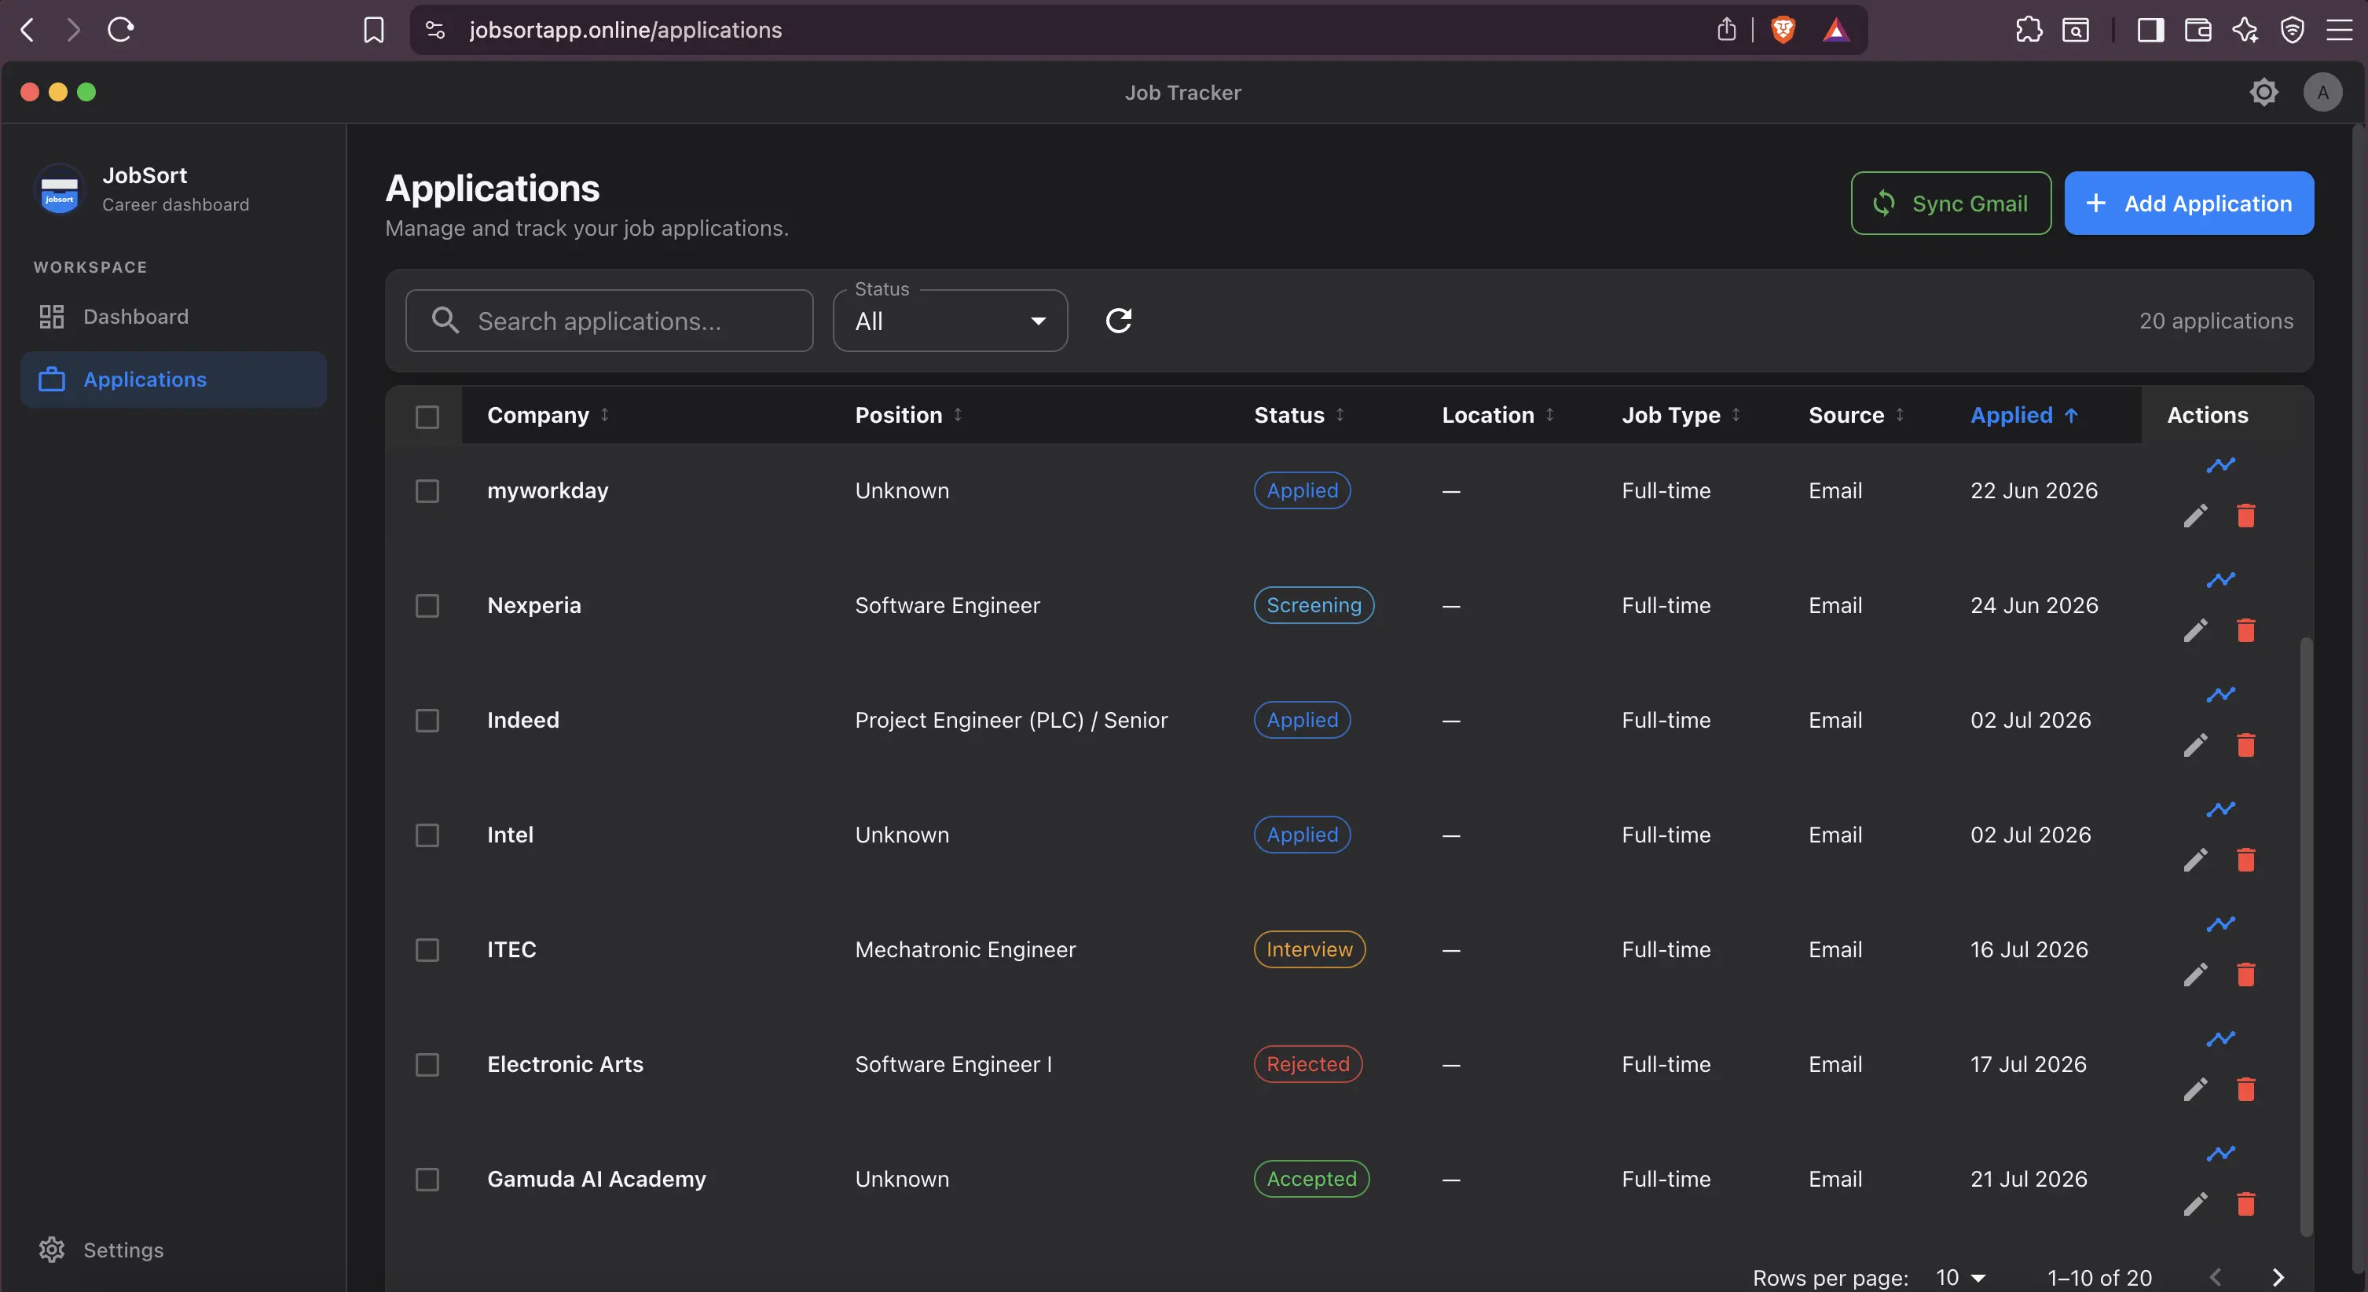Click the browser address bar URL

click(625, 29)
